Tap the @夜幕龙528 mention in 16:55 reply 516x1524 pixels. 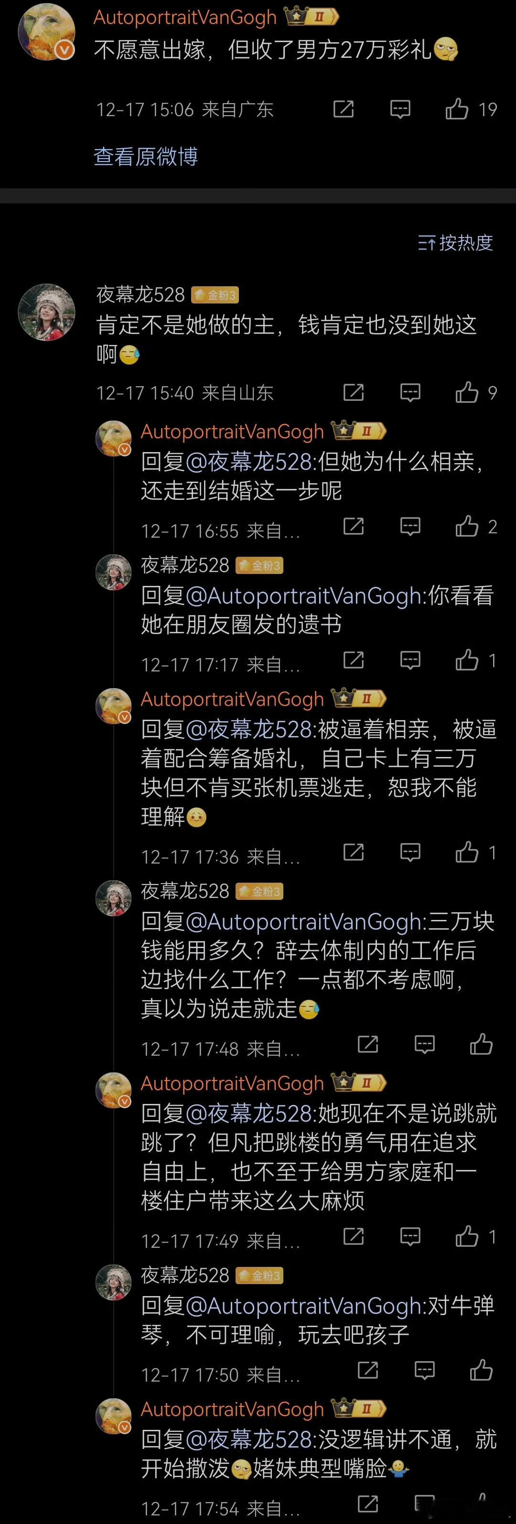coord(248,462)
